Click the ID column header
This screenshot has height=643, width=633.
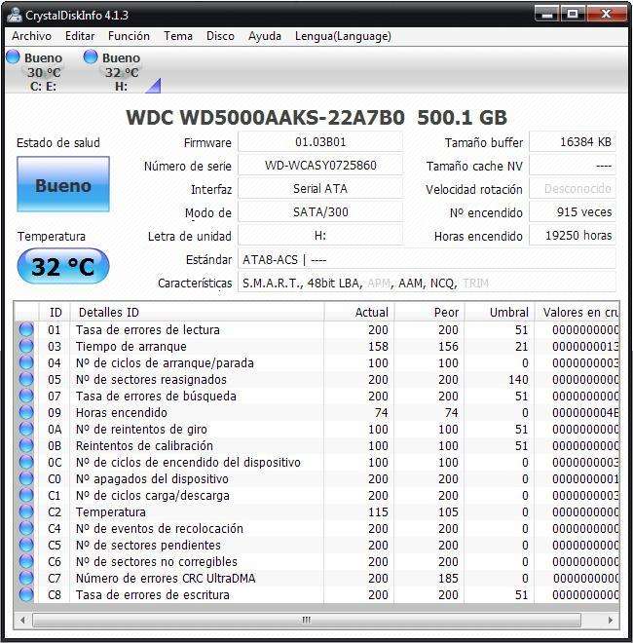pyautogui.click(x=55, y=312)
